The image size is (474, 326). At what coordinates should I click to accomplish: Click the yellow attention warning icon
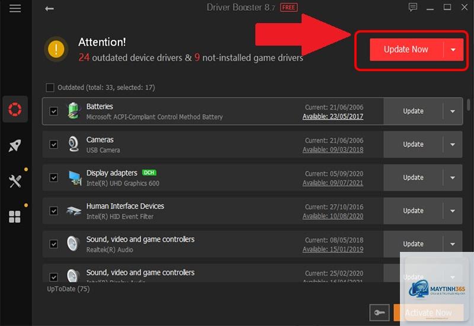pos(56,49)
